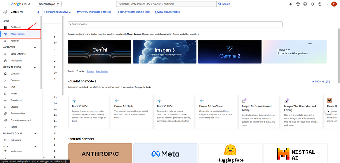This screenshot has height=163, width=340.
Task: Open the Gemini banner thumbnail
Action: coord(99,52)
